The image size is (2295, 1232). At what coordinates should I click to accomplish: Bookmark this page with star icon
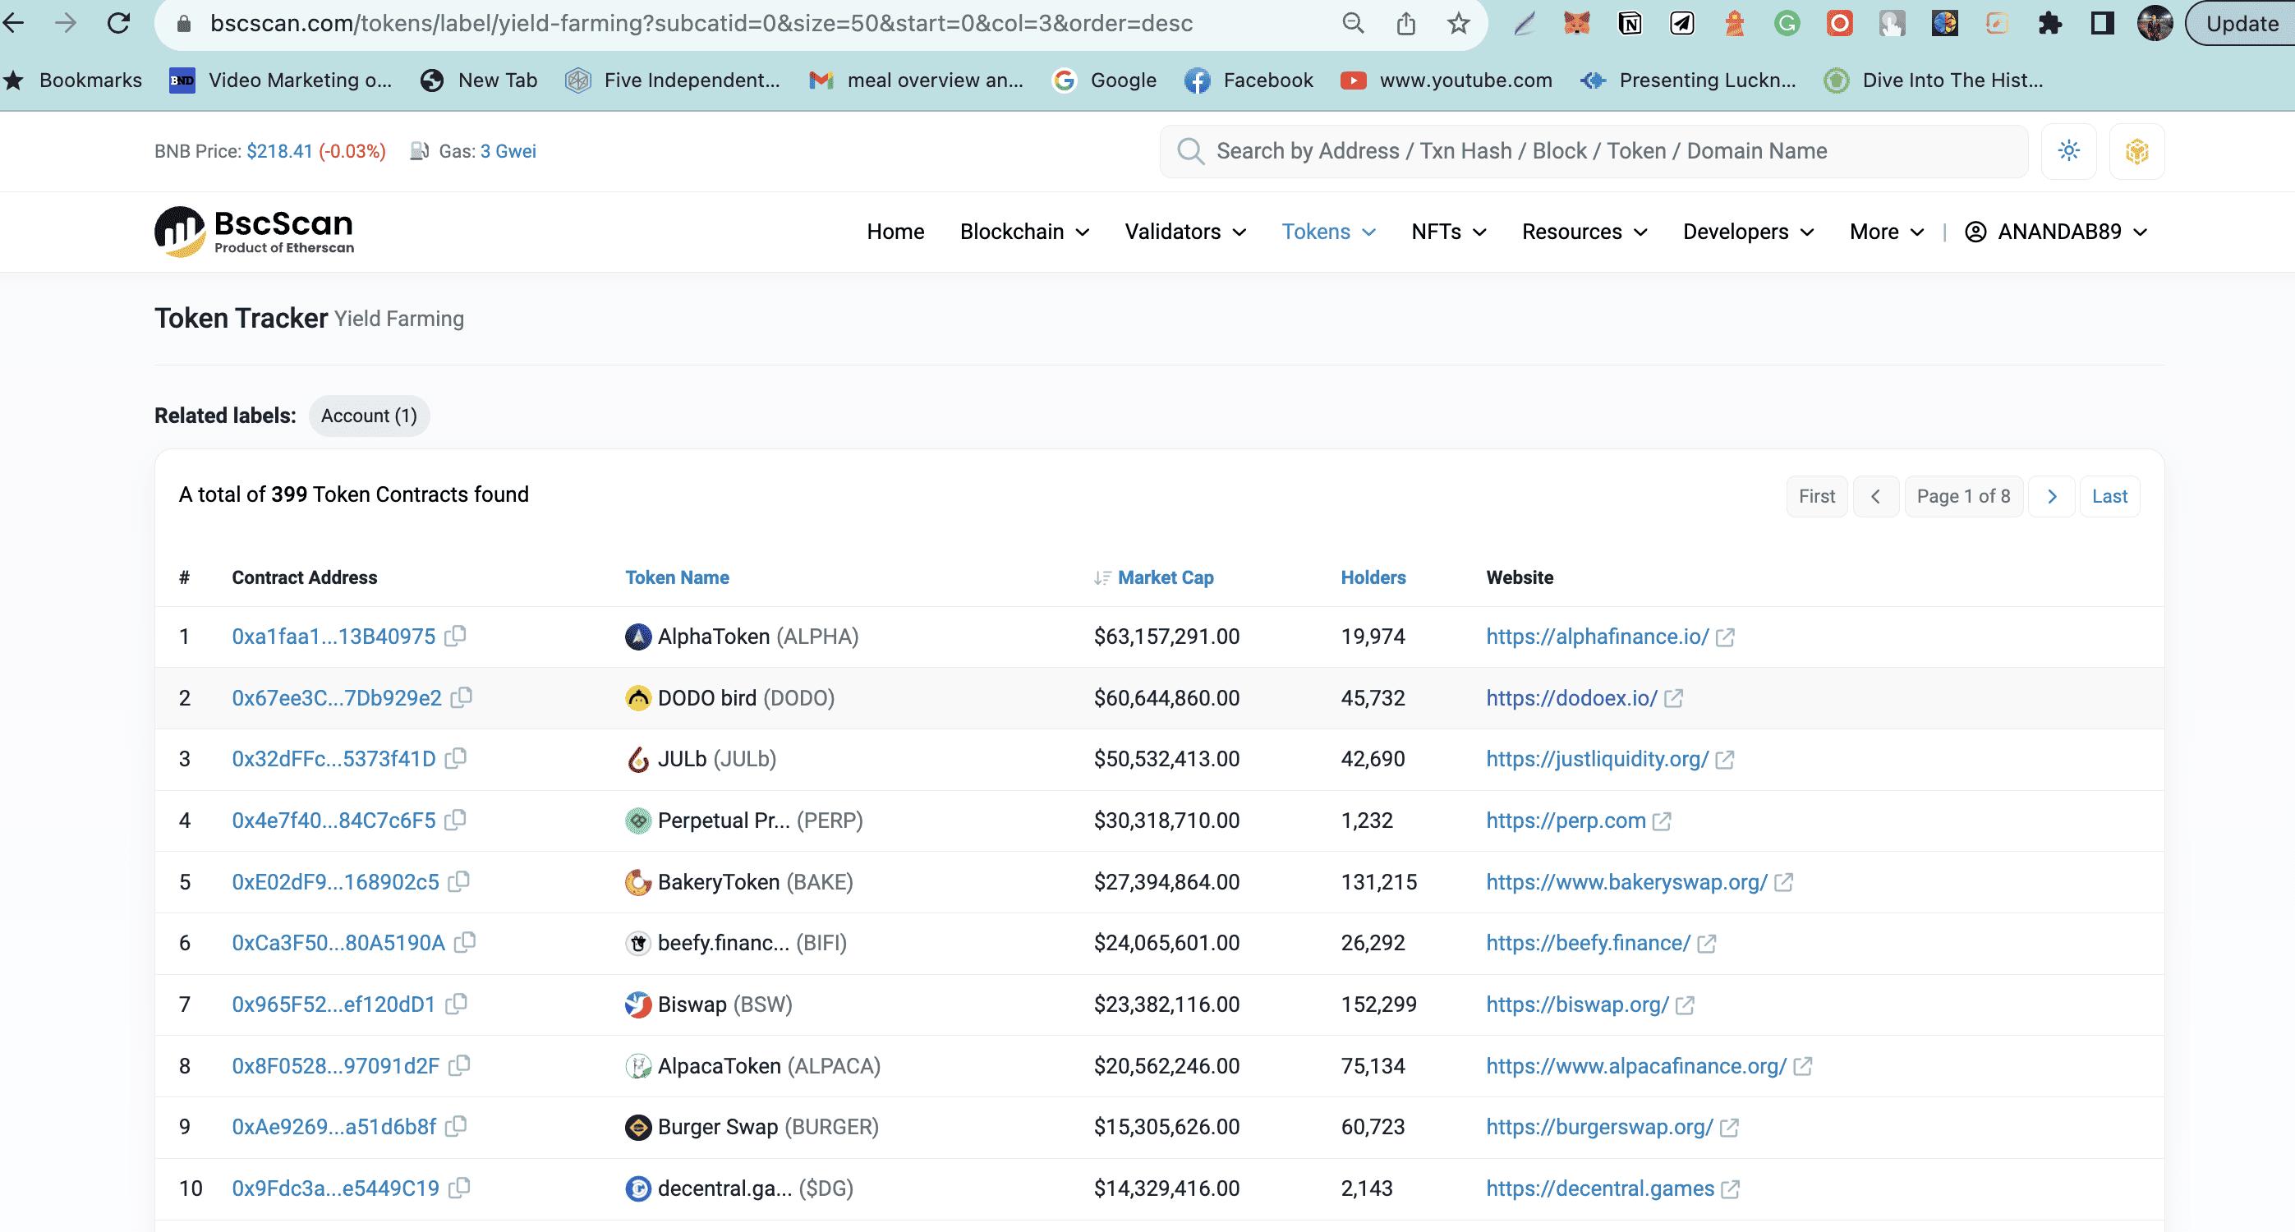(x=1457, y=23)
